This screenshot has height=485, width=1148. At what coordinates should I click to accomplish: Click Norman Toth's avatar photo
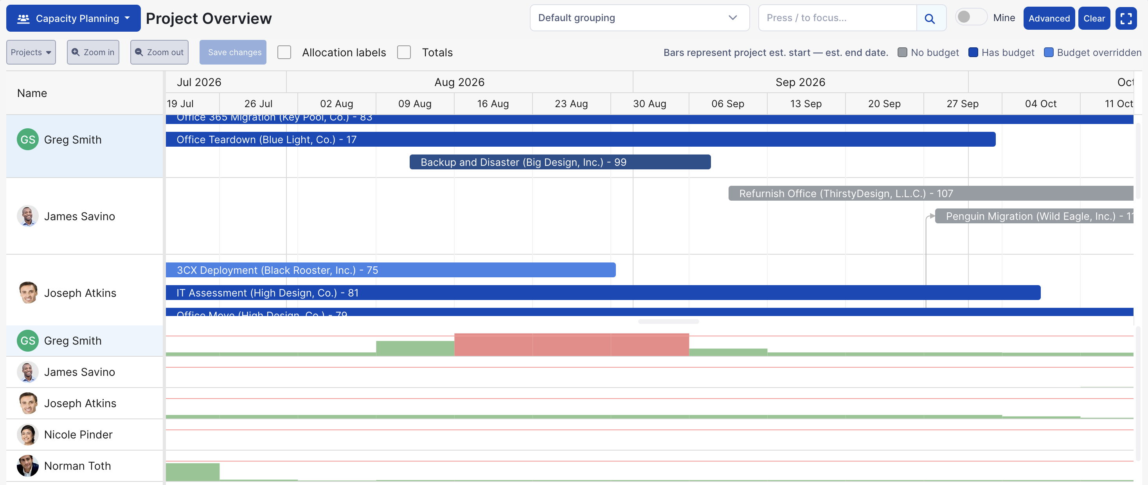click(28, 465)
